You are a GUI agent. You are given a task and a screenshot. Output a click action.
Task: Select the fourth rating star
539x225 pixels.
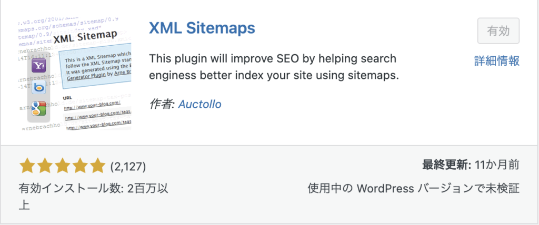(80, 167)
